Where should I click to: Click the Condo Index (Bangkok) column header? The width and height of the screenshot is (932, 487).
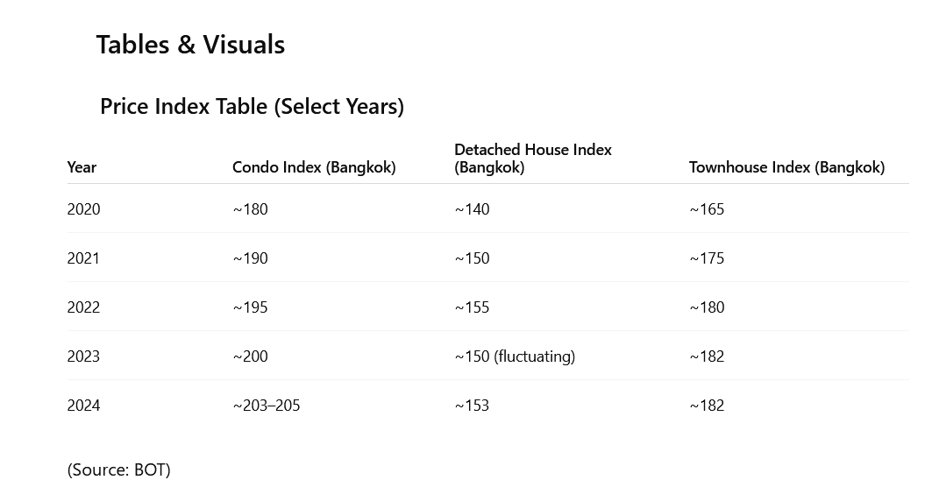(314, 167)
